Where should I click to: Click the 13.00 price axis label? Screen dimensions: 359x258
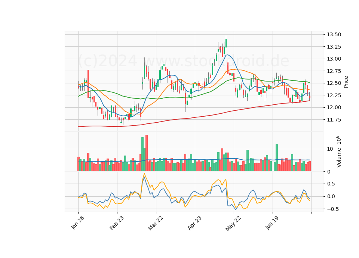coord(334,59)
